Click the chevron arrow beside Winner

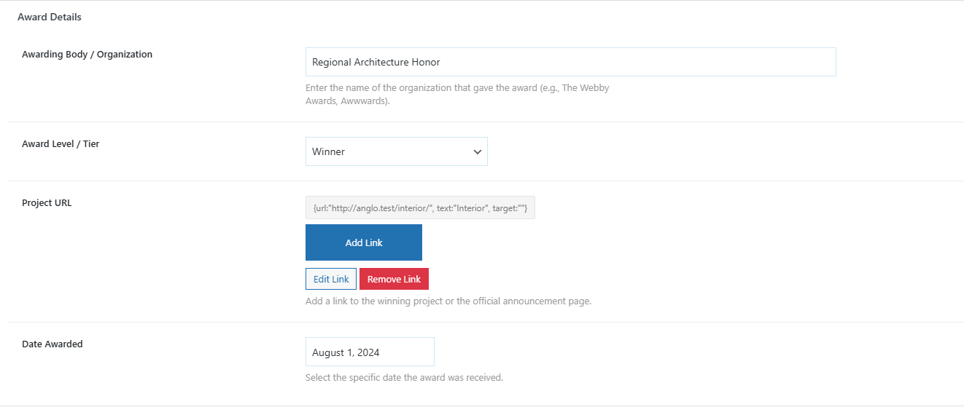(478, 152)
